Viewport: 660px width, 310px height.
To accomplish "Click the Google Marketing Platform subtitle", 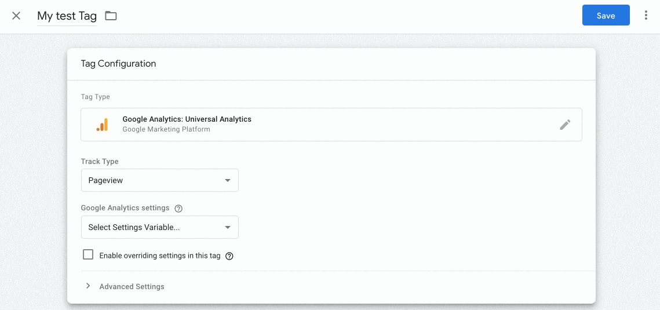I will point(166,129).
